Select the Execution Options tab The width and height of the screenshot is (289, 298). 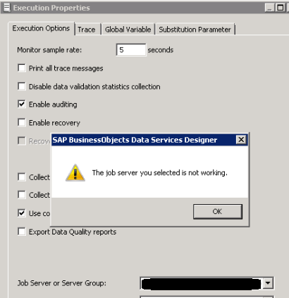[x=41, y=28]
